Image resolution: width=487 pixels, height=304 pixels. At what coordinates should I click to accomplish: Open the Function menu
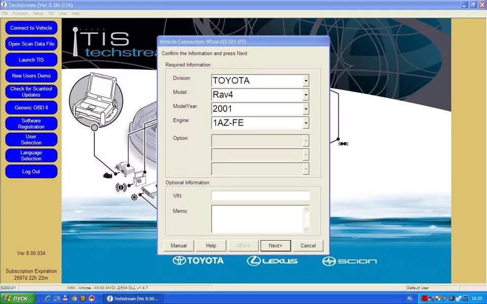pyautogui.click(x=20, y=13)
